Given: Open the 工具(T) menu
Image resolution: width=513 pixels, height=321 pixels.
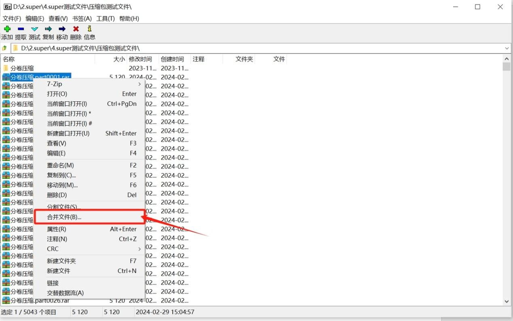Looking at the screenshot, I should 105,19.
